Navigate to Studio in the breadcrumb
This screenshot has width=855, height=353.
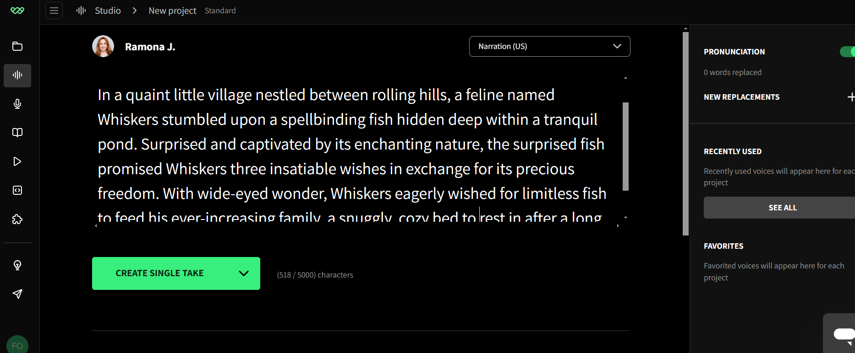[x=108, y=11]
